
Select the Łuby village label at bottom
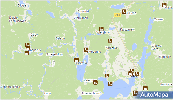pos(48,94)
